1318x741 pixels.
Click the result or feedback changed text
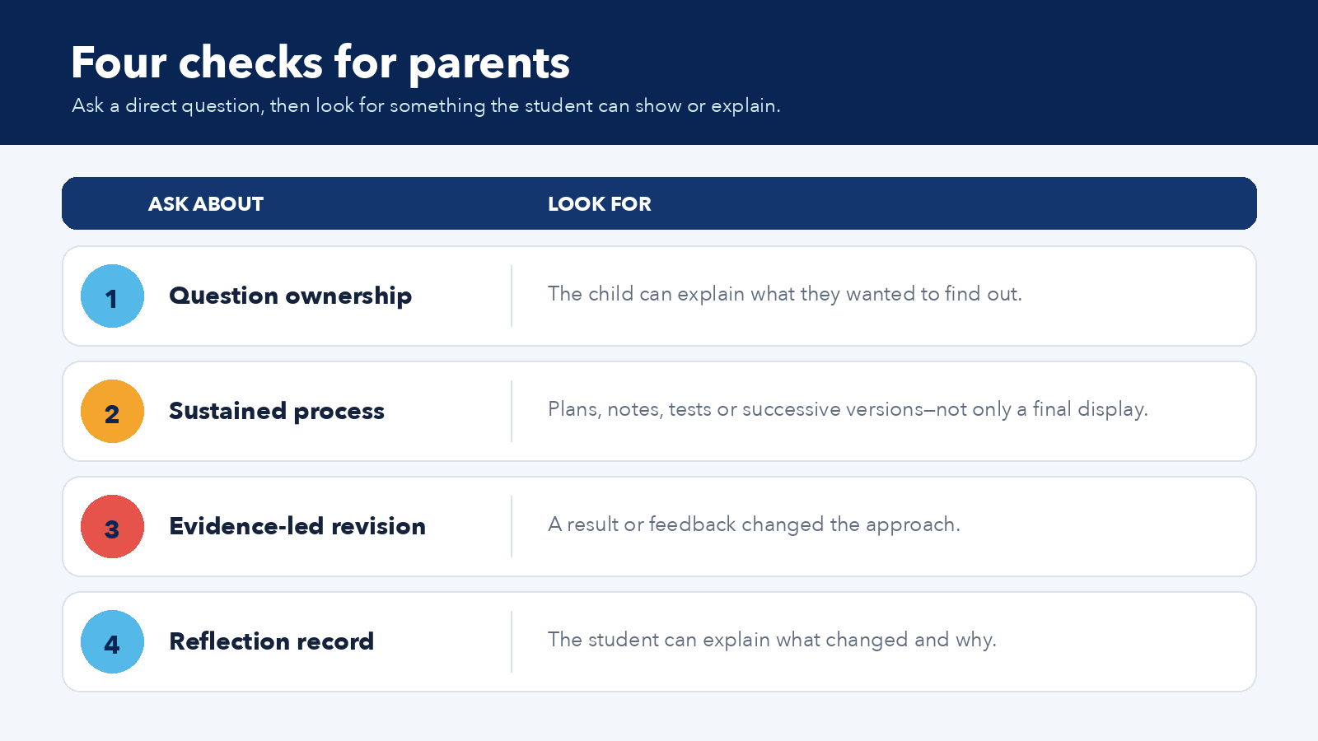tap(754, 524)
